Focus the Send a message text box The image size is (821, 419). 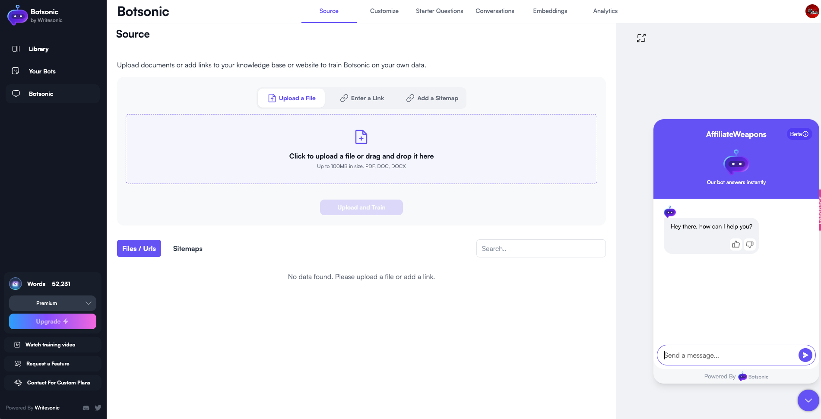730,356
